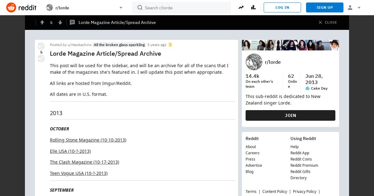The width and height of the screenshot is (374, 196).
Task: Click the r/lorde banner image in sidebar
Action: [x=290, y=45]
